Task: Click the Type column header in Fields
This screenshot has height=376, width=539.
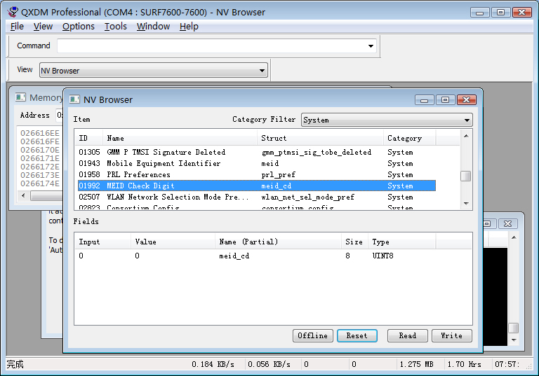Action: pyautogui.click(x=402, y=242)
